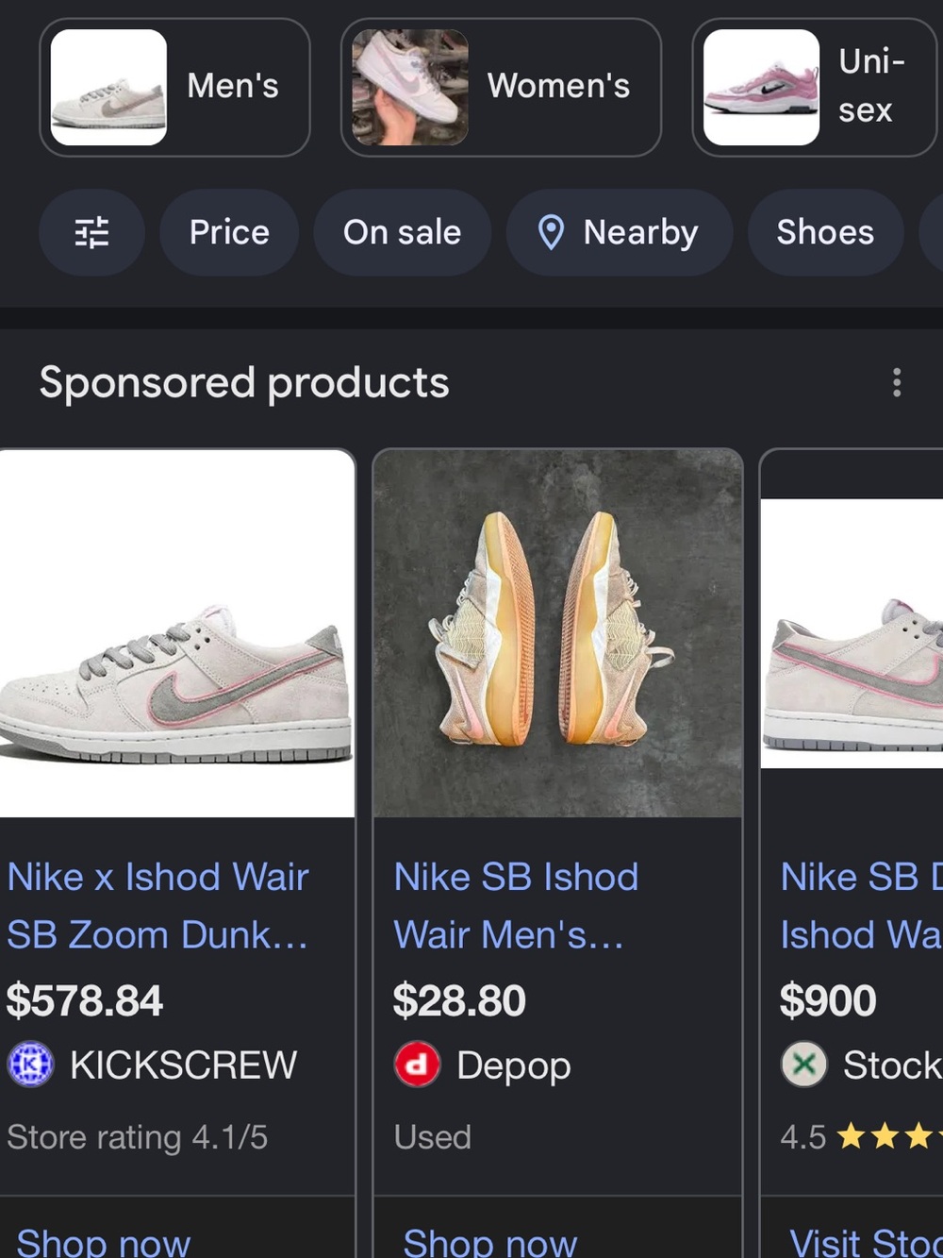
Task: Open the KICKSCREW grey Dunk product image
Action: (x=176, y=633)
